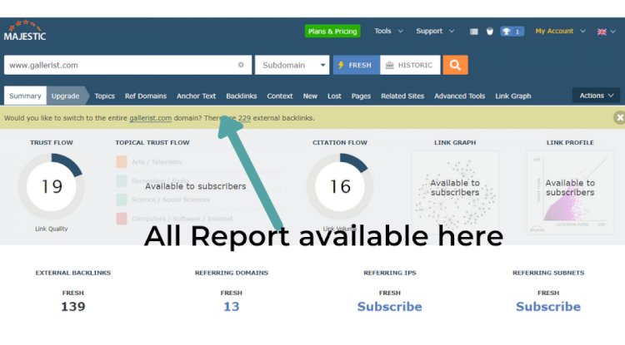The width and height of the screenshot is (625, 345).
Task: Click the REFERRING DOMAINS heading
Action: pos(231,273)
